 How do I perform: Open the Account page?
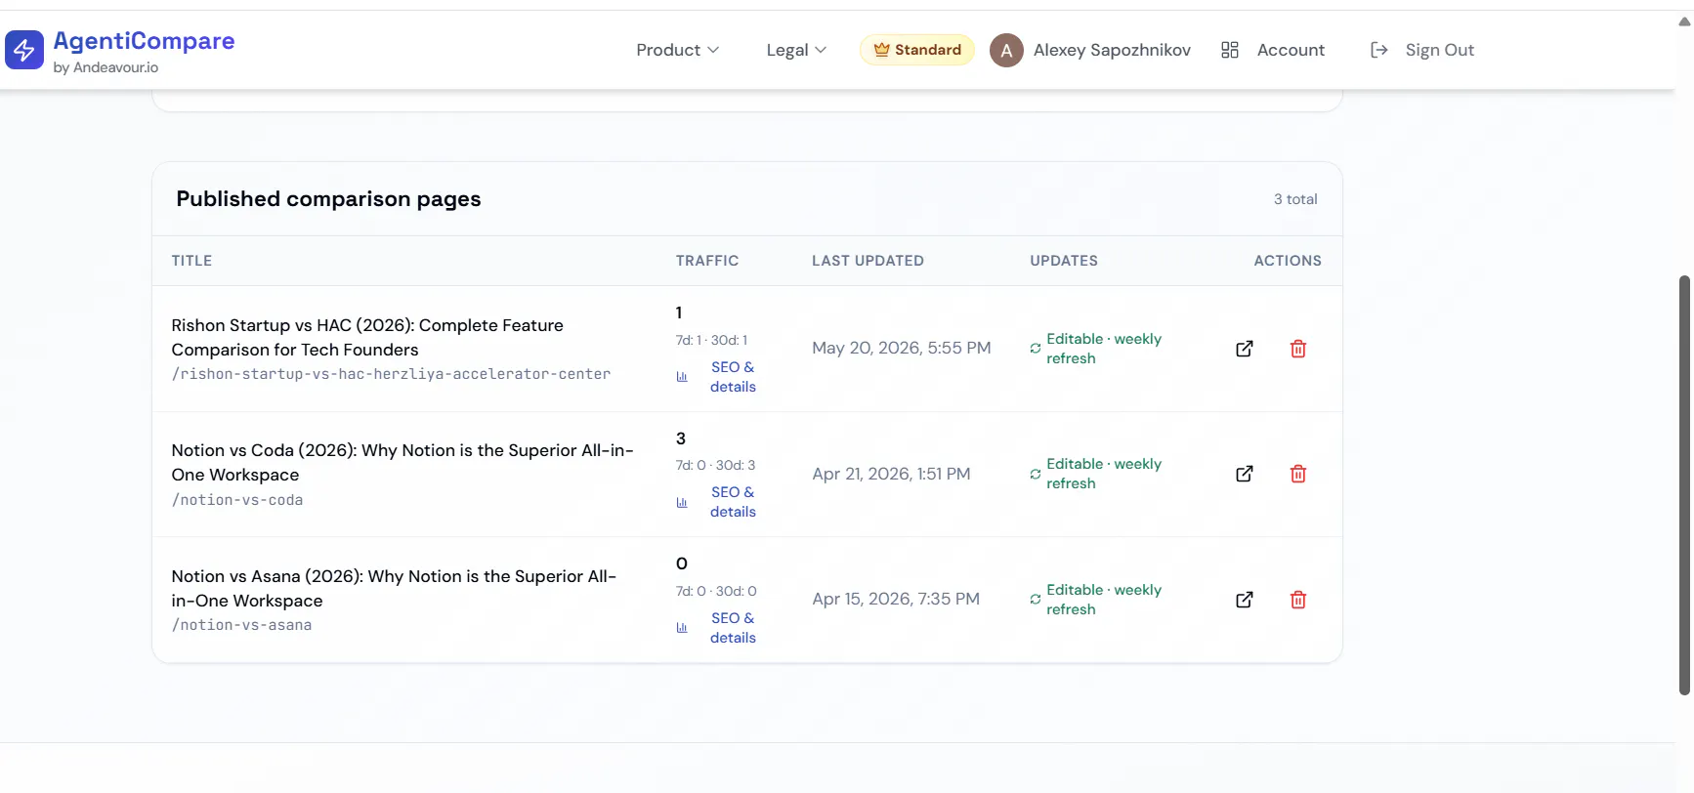[1291, 50]
